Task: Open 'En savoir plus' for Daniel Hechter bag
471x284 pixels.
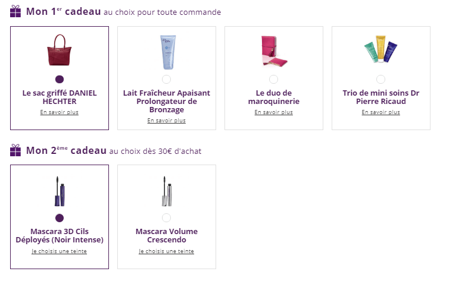Action: click(x=59, y=112)
